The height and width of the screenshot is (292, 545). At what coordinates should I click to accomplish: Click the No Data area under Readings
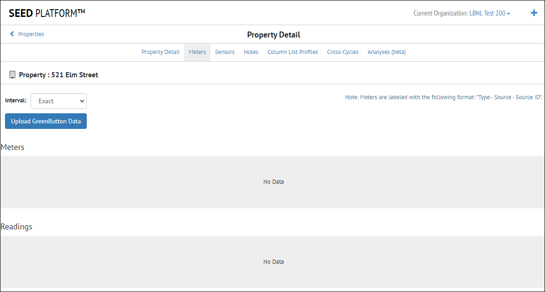pos(273,261)
